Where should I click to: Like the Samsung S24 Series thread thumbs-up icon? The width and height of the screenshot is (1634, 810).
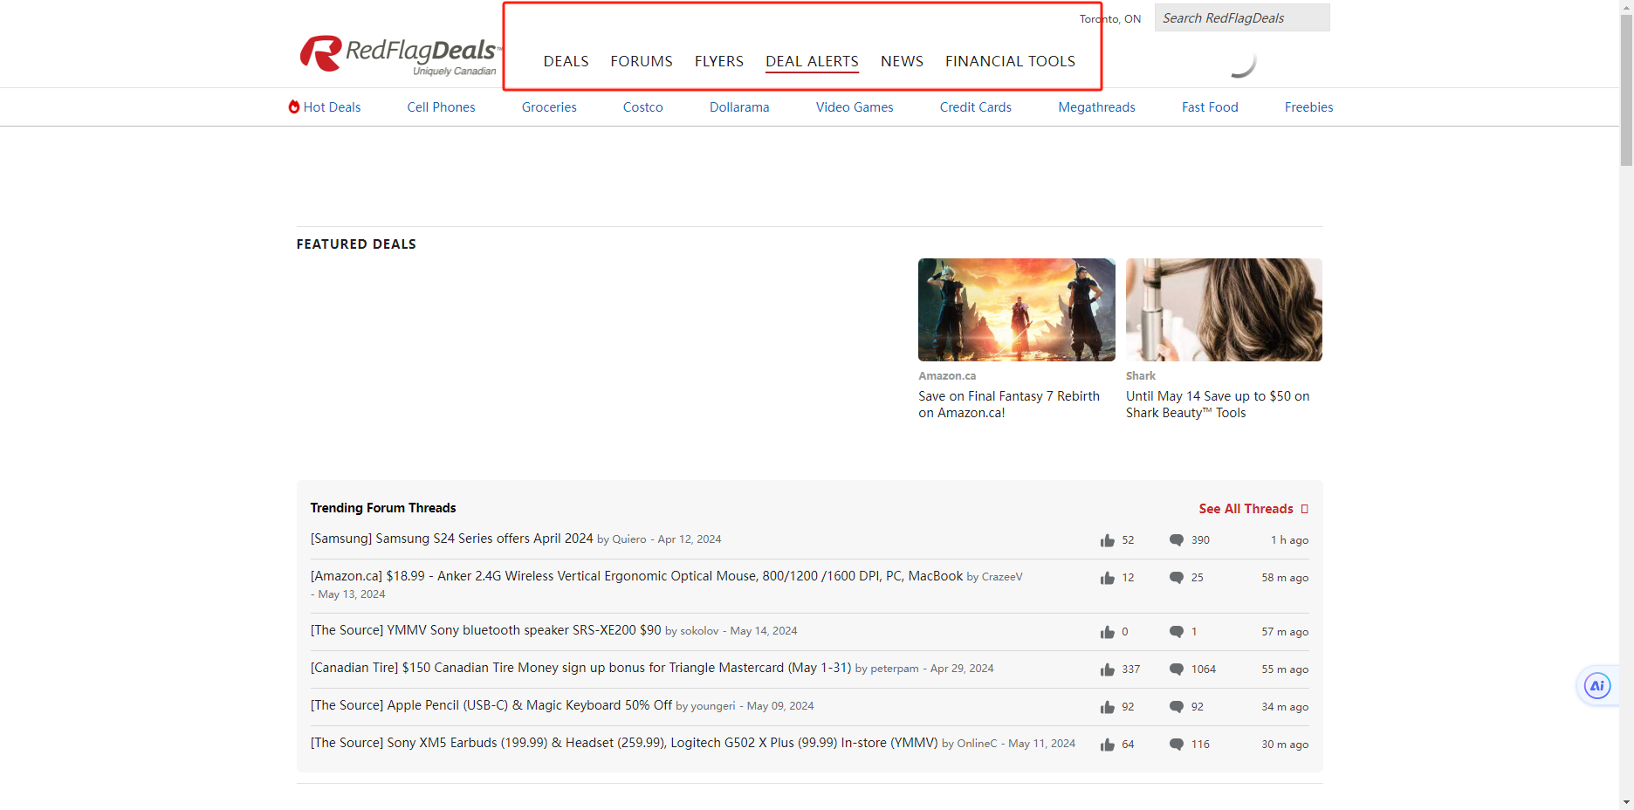[1108, 540]
